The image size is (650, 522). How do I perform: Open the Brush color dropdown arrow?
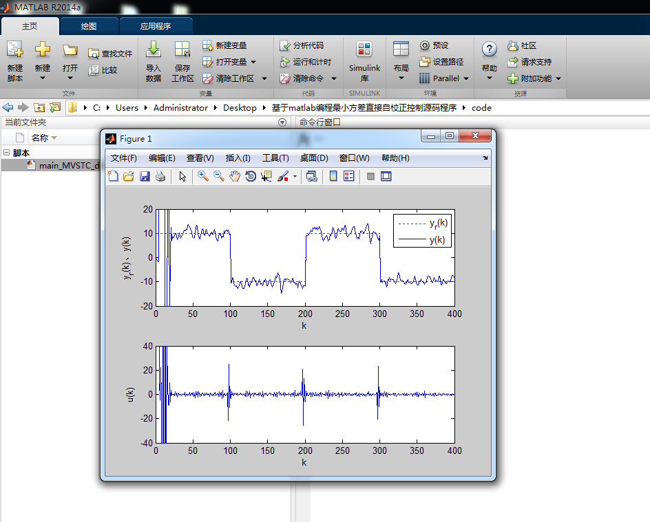(295, 176)
